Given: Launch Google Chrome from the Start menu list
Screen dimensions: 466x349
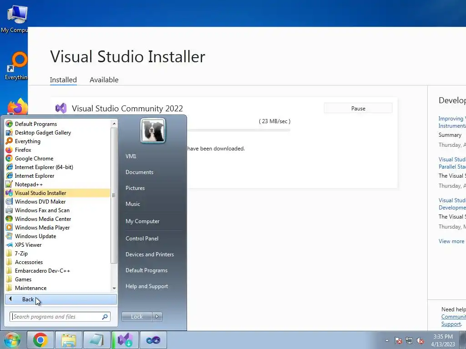Looking at the screenshot, I should pyautogui.click(x=57, y=159).
